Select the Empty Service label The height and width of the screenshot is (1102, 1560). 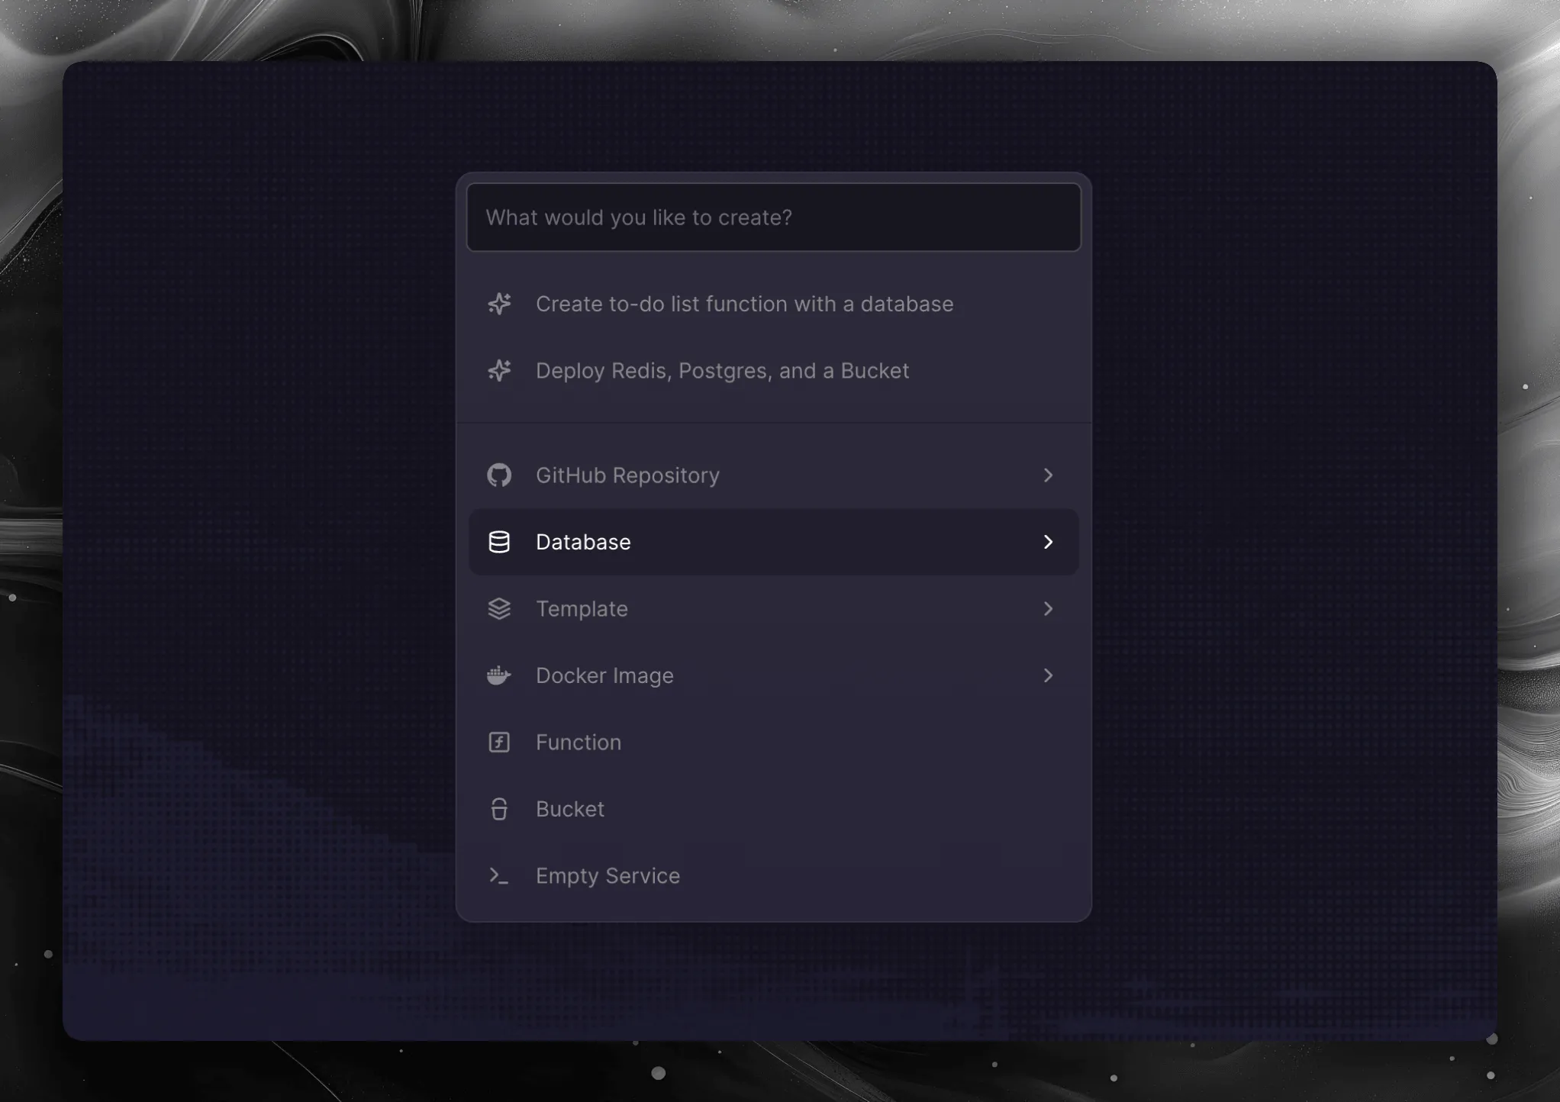608,876
